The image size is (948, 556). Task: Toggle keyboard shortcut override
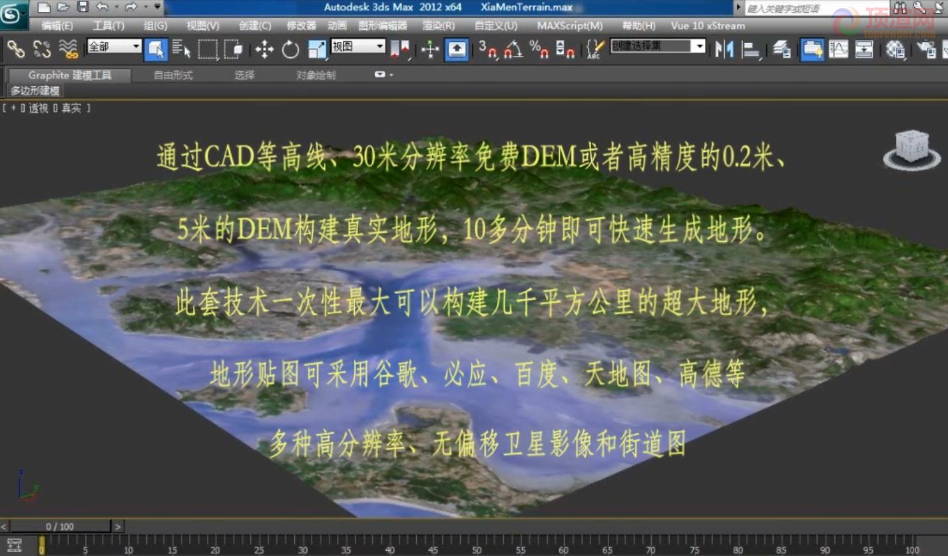click(x=457, y=49)
